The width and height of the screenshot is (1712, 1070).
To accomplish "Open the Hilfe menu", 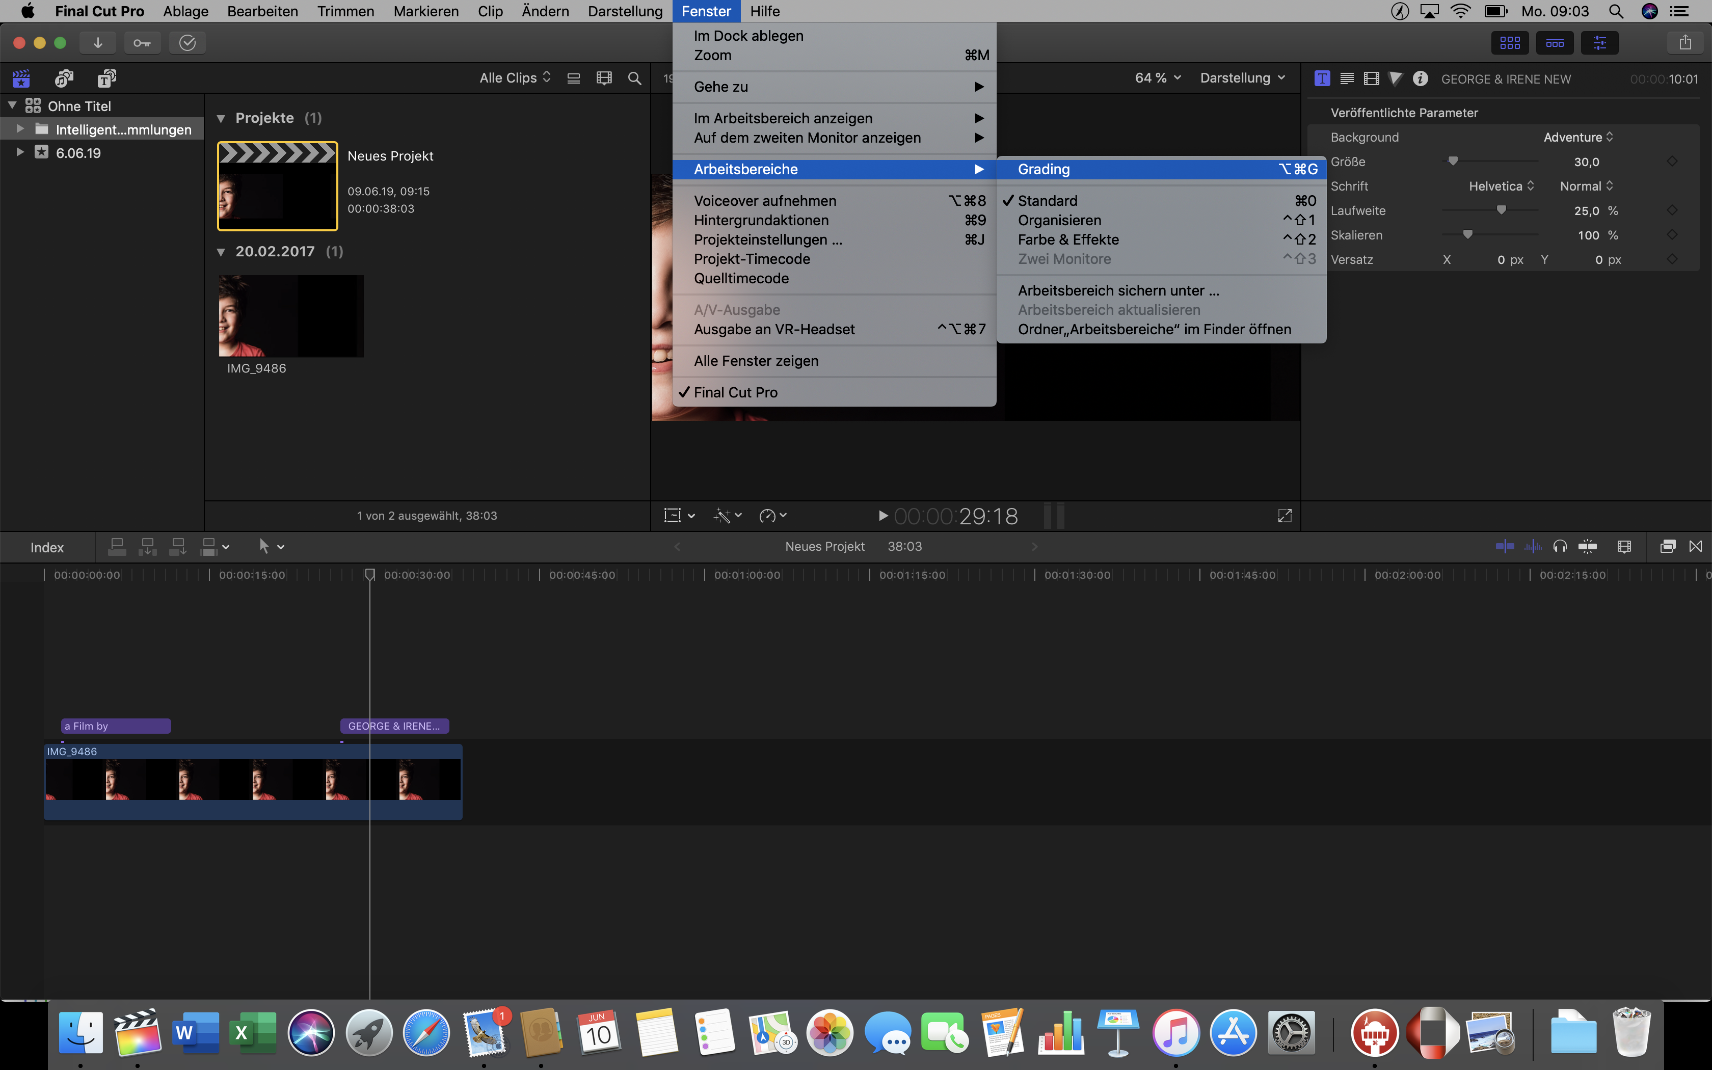I will pos(765,11).
